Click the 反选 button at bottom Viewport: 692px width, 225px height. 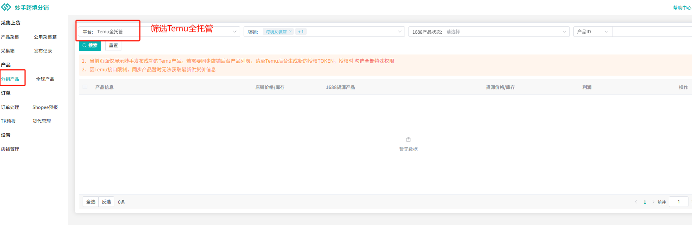point(106,202)
